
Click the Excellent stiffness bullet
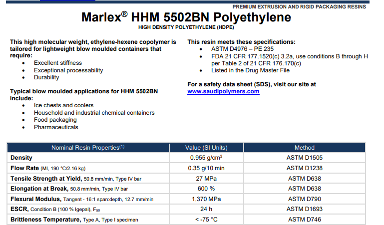tap(58, 63)
